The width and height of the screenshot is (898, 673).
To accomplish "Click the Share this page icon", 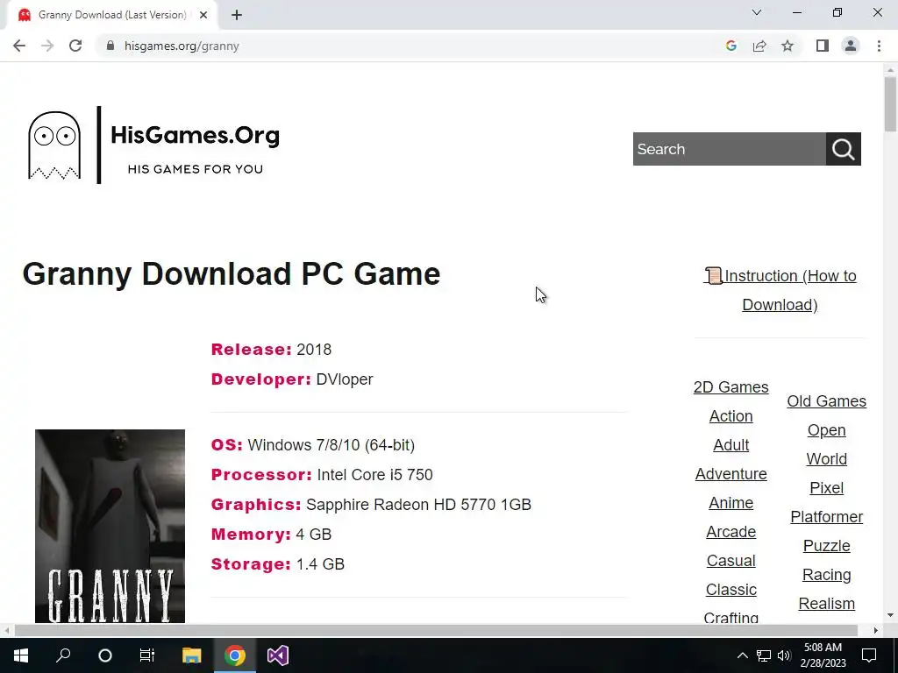I will pos(759,46).
